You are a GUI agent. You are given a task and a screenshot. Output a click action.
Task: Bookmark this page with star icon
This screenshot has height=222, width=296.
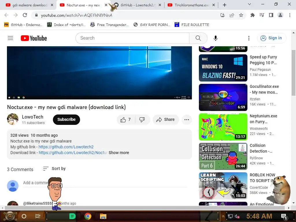(x=241, y=15)
